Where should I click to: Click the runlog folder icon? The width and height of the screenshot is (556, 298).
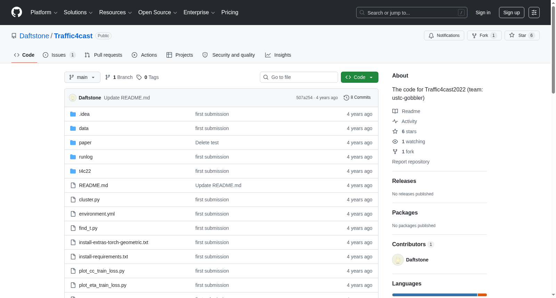[73, 157]
